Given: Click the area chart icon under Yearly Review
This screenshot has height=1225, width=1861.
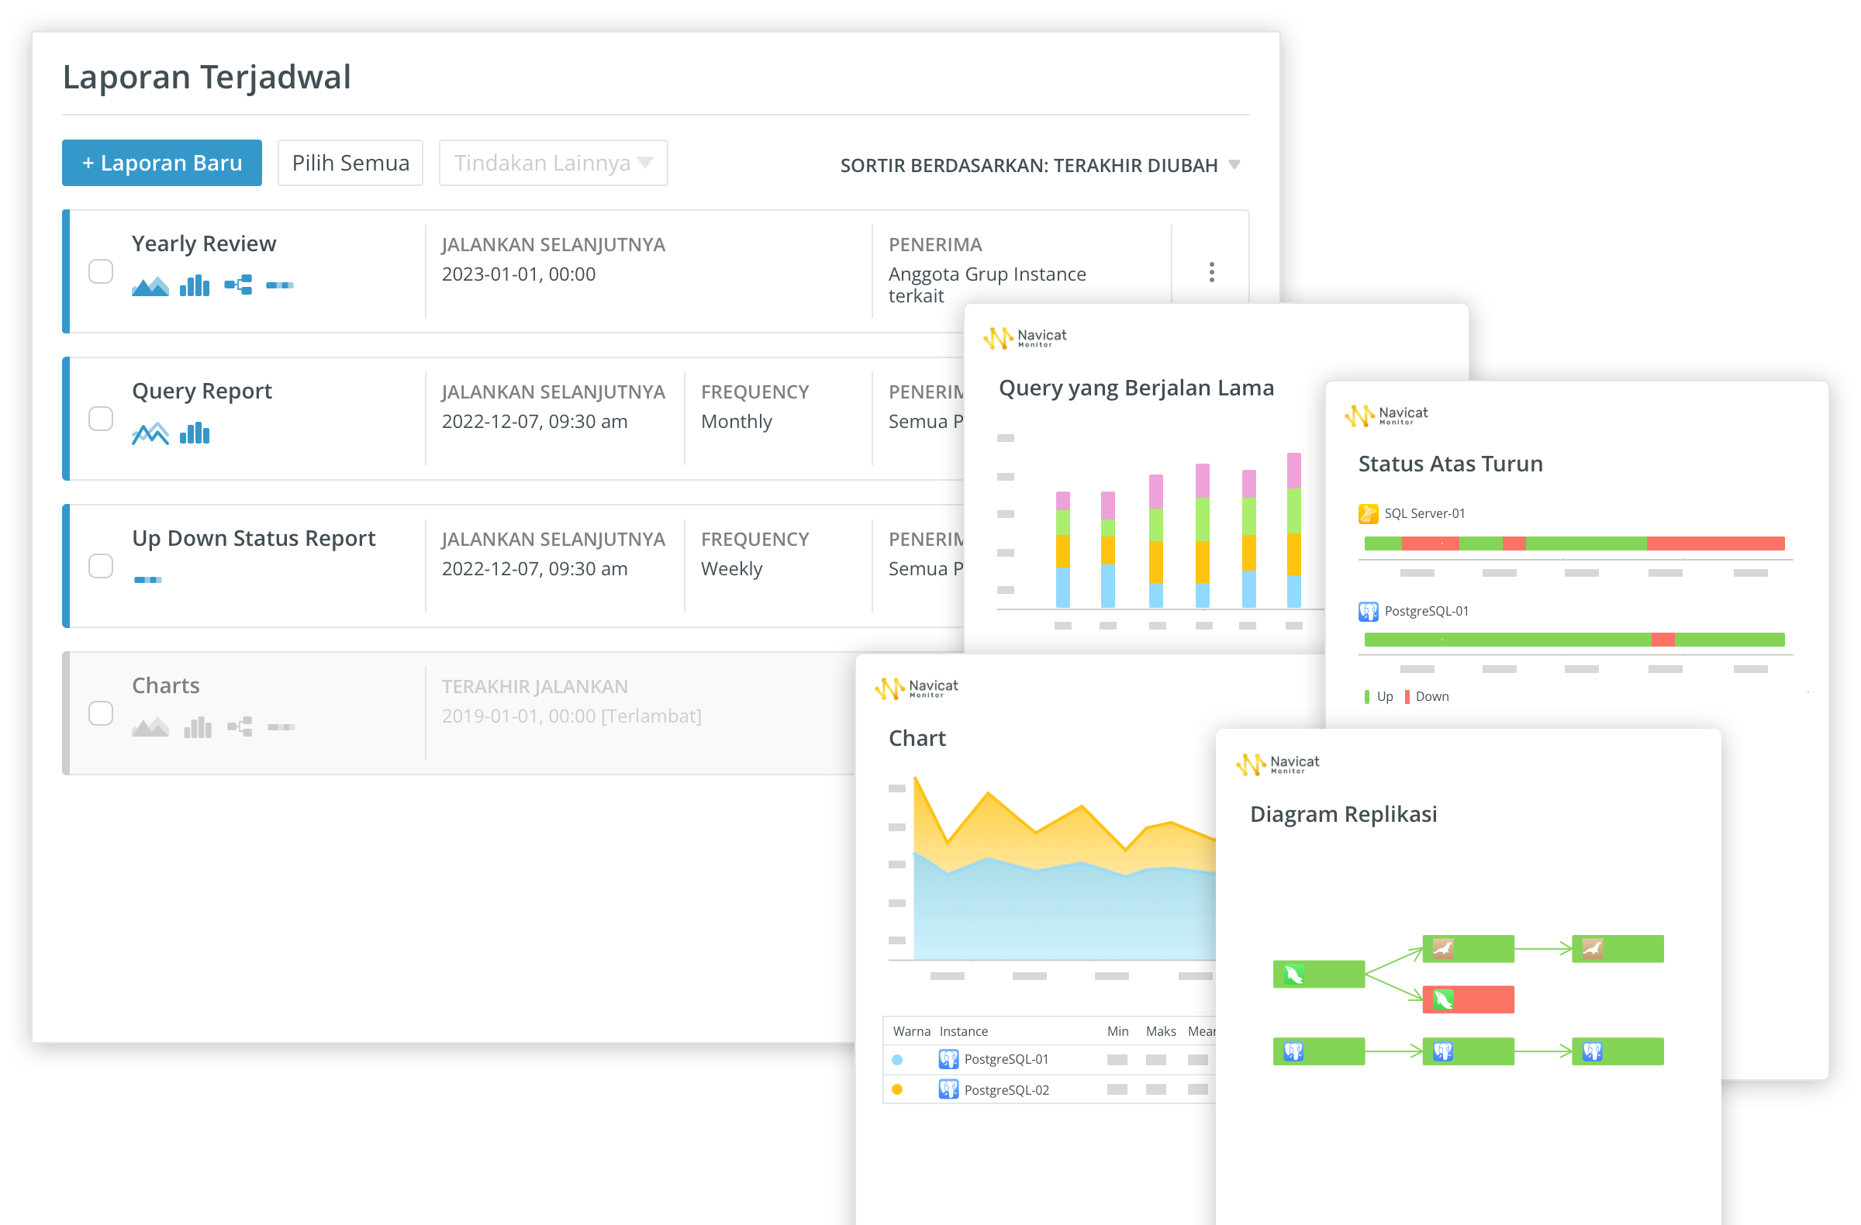Looking at the screenshot, I should pyautogui.click(x=150, y=286).
